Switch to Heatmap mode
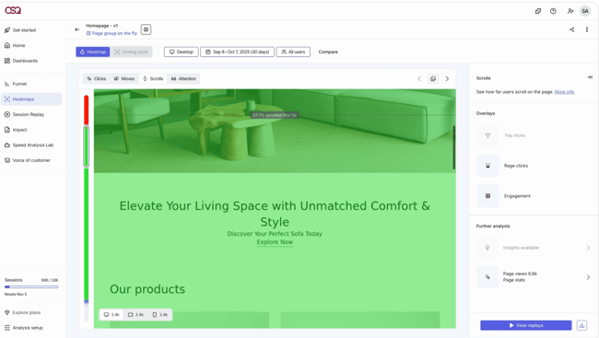Screen dimensions: 599x338 click(x=93, y=52)
